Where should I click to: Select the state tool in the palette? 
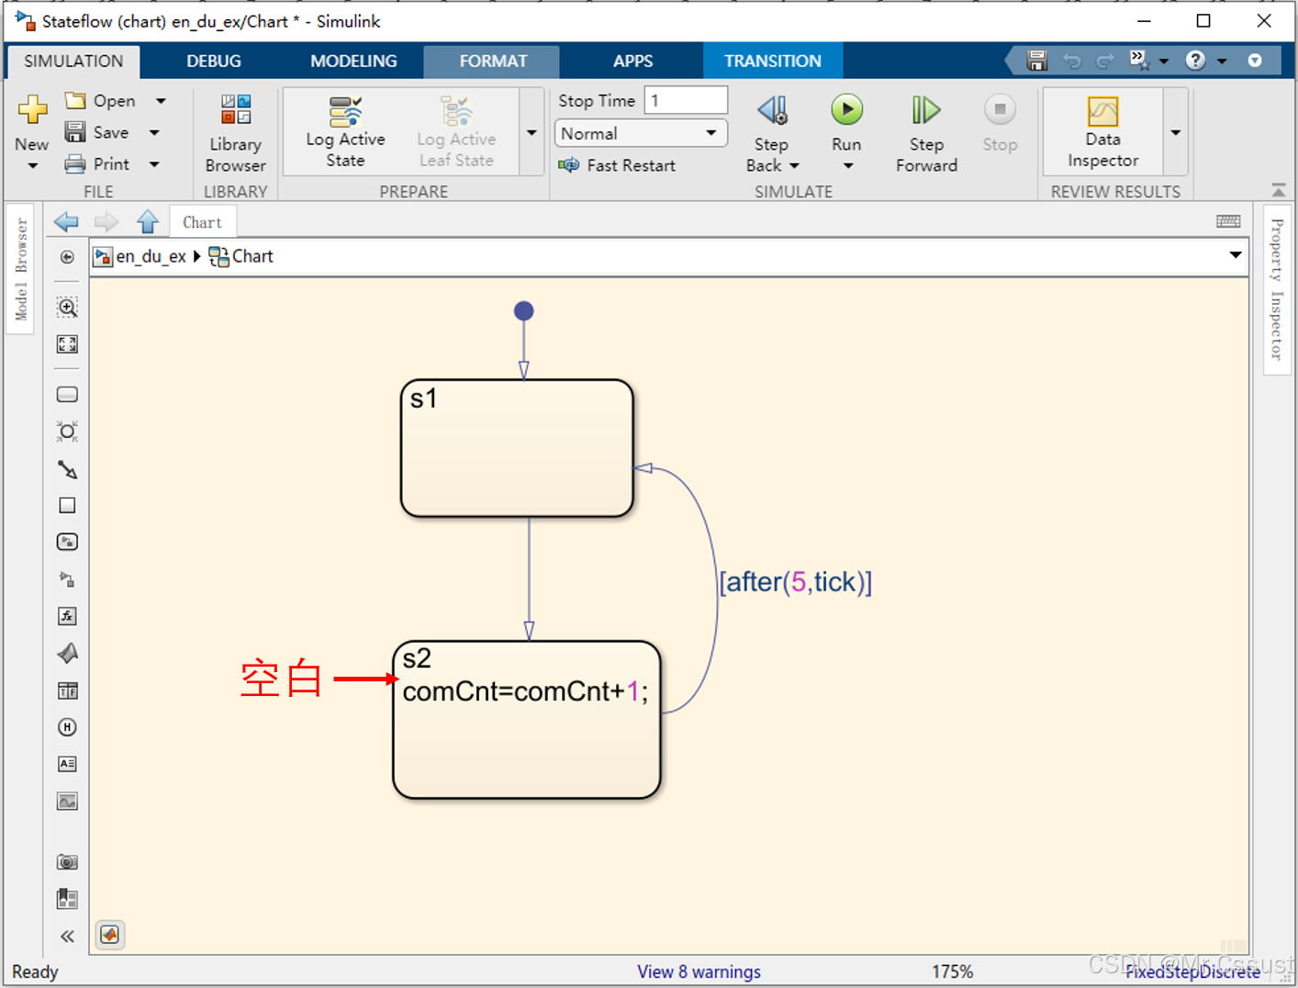pos(67,395)
